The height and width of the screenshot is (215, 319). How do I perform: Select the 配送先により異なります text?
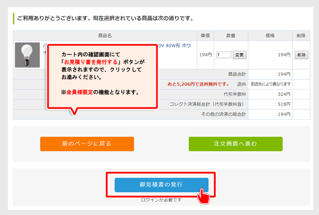[x=271, y=84]
